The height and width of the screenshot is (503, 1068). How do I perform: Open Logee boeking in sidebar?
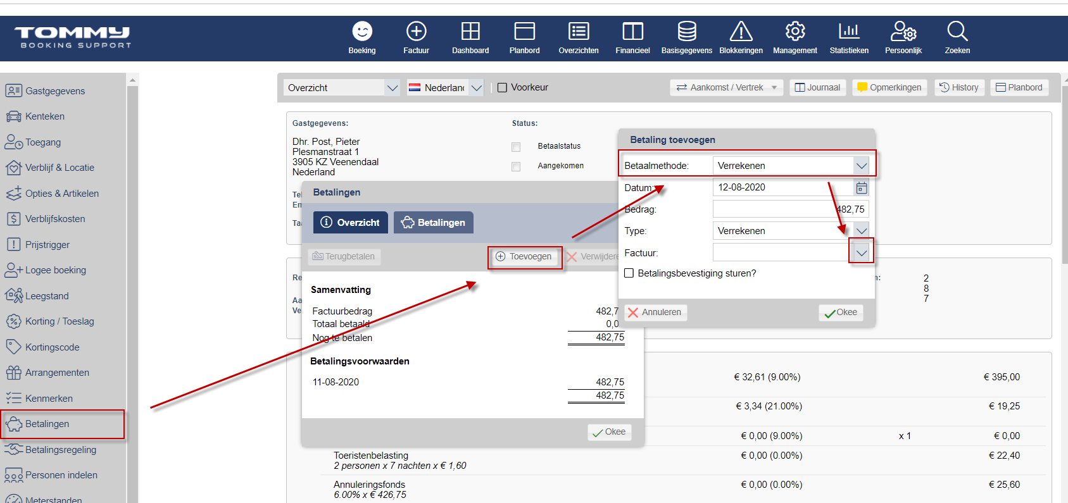(56, 270)
